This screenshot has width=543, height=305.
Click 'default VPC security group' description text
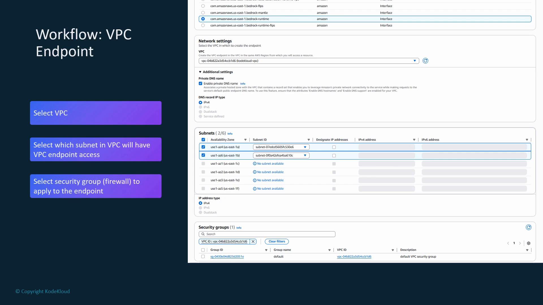[418, 256]
